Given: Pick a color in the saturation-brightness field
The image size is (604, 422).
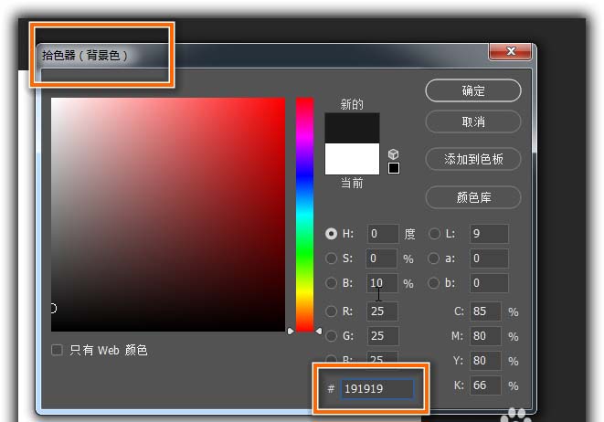Looking at the screenshot, I should click(168, 214).
